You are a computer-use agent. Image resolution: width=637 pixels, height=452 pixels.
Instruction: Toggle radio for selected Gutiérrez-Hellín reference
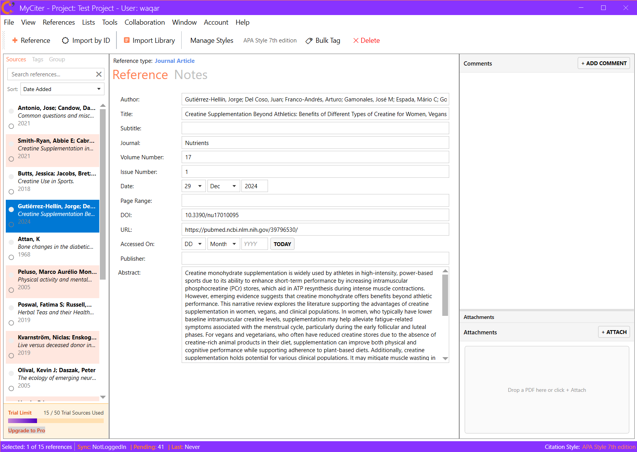point(11,224)
